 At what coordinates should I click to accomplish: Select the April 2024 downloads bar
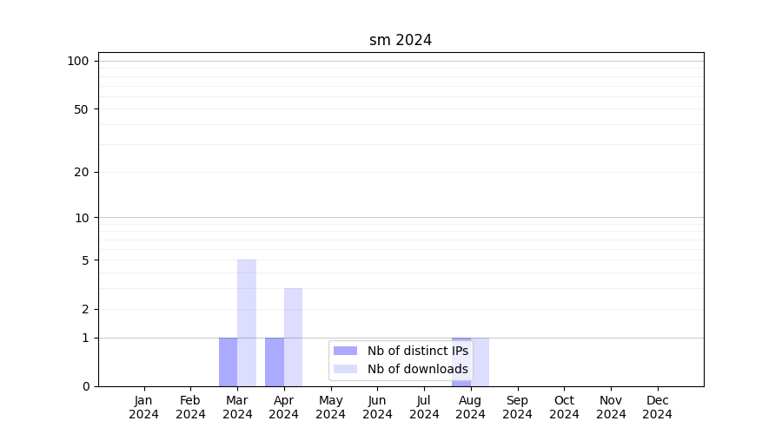pos(293,337)
